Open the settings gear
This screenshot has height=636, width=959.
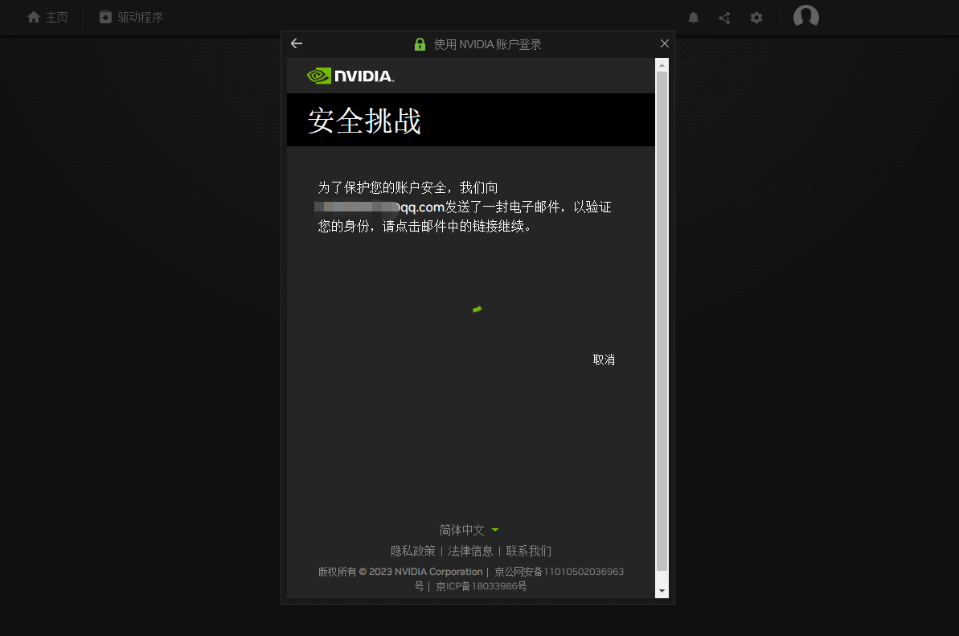click(756, 17)
